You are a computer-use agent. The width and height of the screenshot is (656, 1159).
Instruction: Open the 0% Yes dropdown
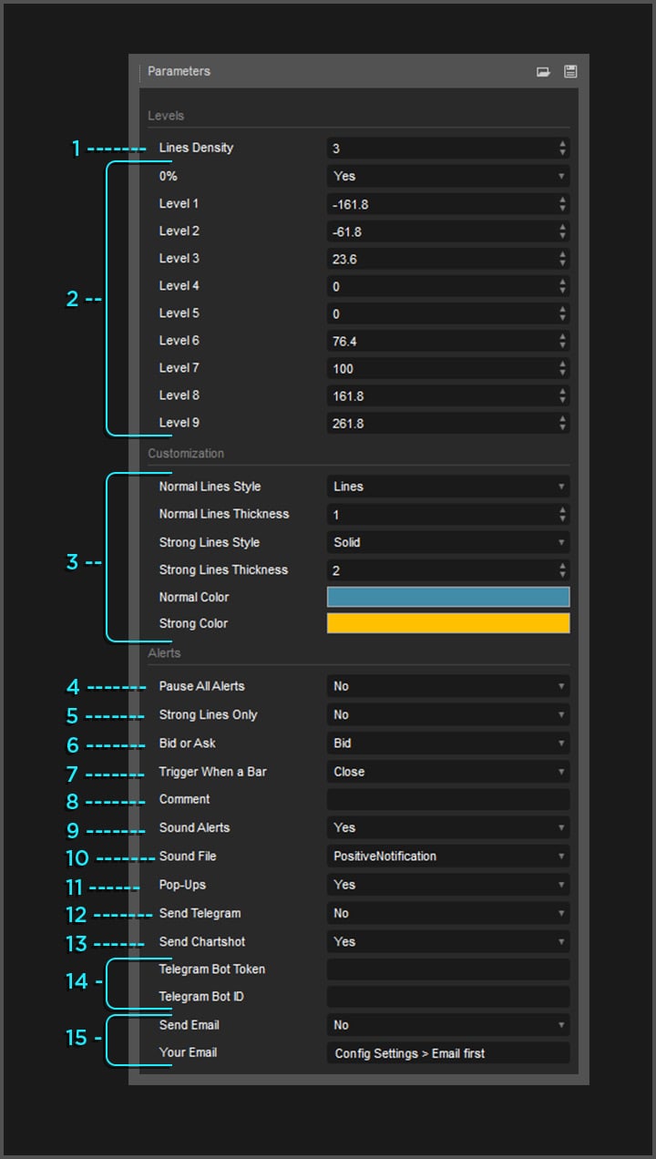[x=448, y=176]
